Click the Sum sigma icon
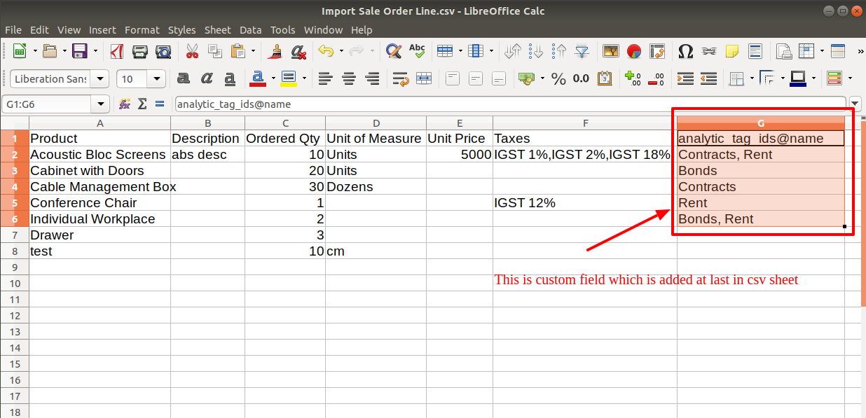This screenshot has height=418, width=866. point(142,104)
